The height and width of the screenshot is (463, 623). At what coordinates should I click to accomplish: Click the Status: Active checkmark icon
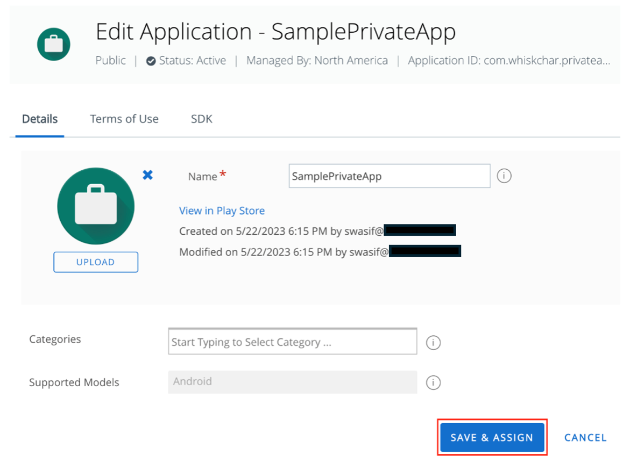click(x=150, y=60)
